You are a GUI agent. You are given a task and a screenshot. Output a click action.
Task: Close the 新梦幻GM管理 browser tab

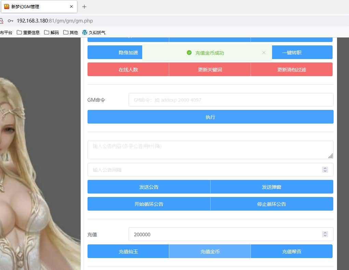pos(71,6)
